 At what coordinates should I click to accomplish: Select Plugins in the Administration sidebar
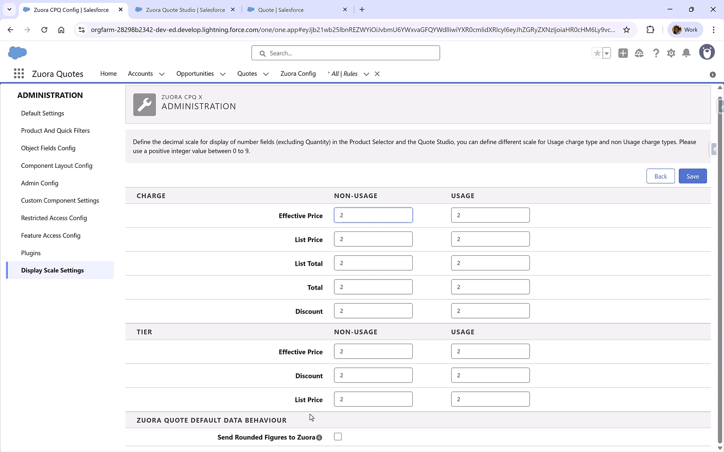(31, 253)
